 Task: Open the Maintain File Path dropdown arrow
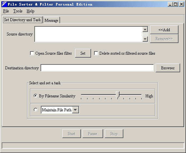[75, 110]
